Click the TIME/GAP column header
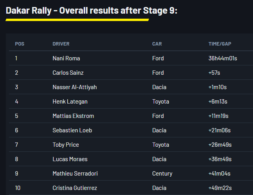 pos(220,44)
